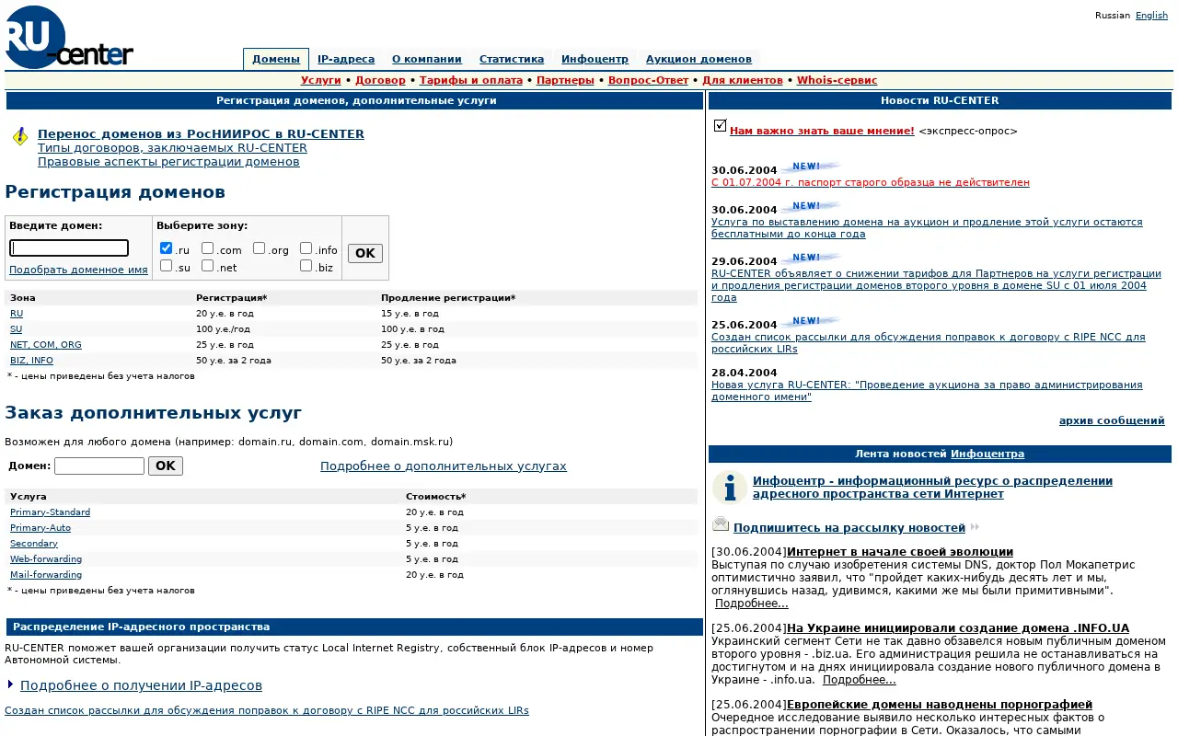1178x736 pixels.
Task: Go to the Инфоцентр tab
Action: click(595, 59)
